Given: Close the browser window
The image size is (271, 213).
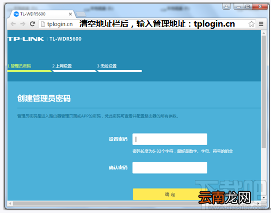Looking at the screenshot, I should coord(260,7).
